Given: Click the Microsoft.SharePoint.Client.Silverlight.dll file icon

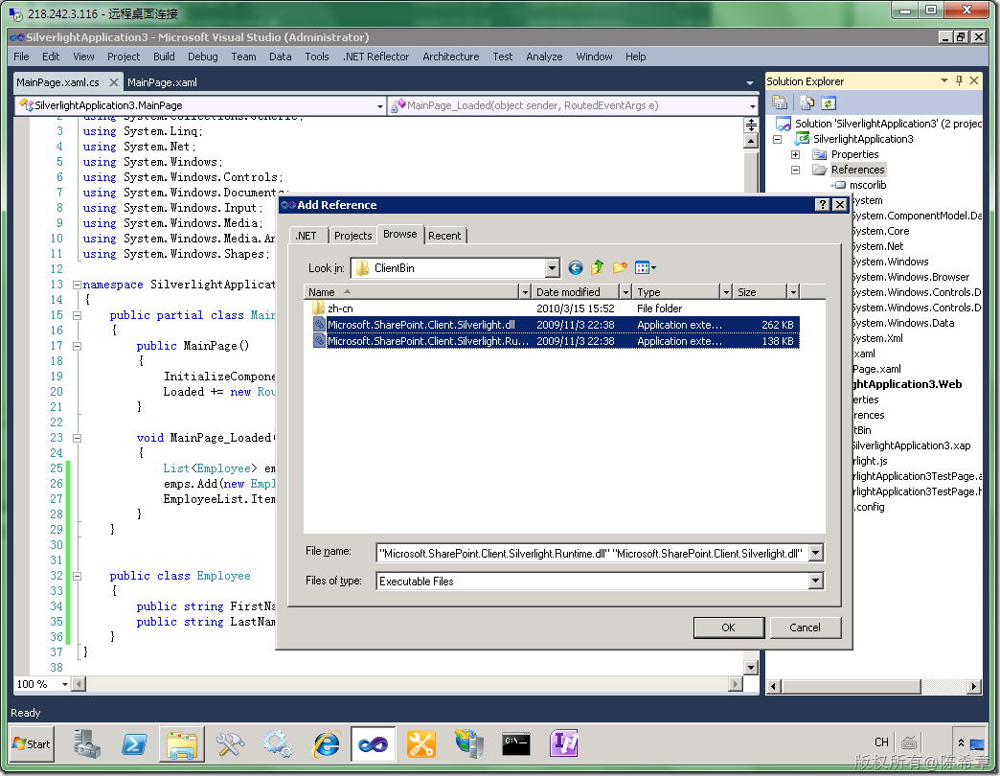Looking at the screenshot, I should pyautogui.click(x=319, y=325).
